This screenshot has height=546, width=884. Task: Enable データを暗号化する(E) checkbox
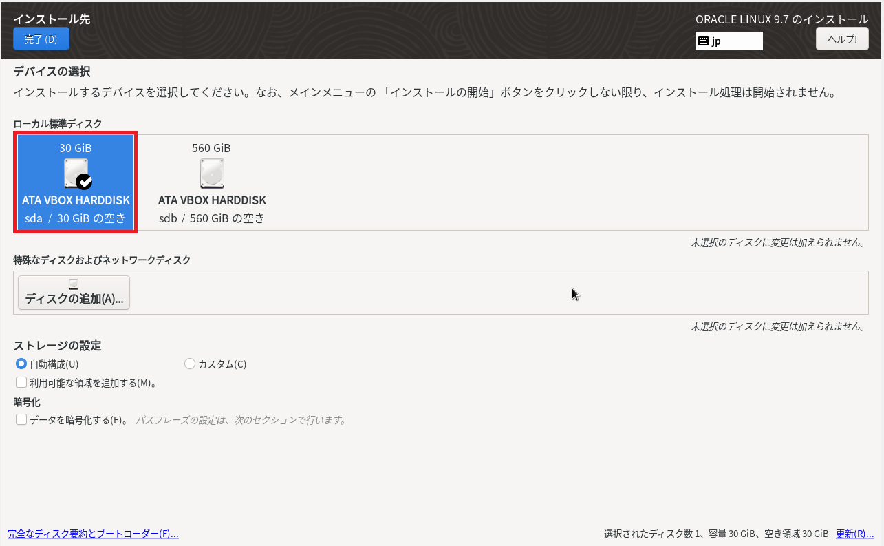point(21,419)
